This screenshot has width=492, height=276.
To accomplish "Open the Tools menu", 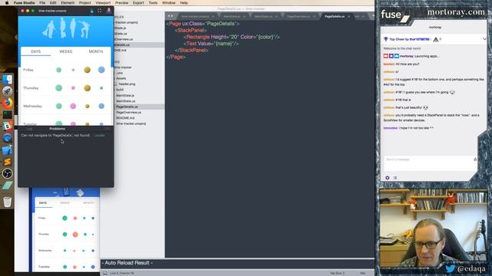I will pyautogui.click(x=153, y=3).
